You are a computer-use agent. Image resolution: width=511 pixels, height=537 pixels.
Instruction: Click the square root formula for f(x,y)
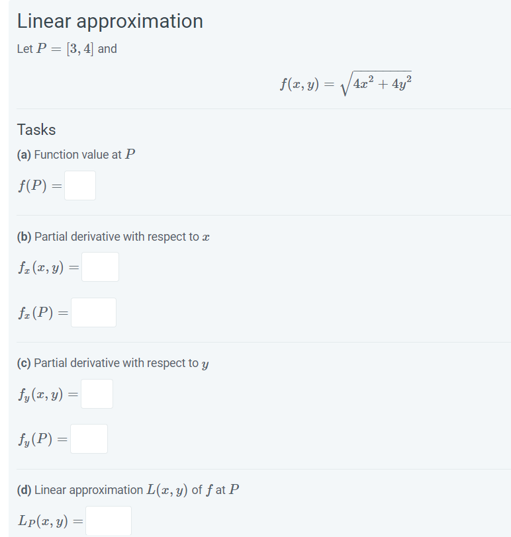(346, 83)
